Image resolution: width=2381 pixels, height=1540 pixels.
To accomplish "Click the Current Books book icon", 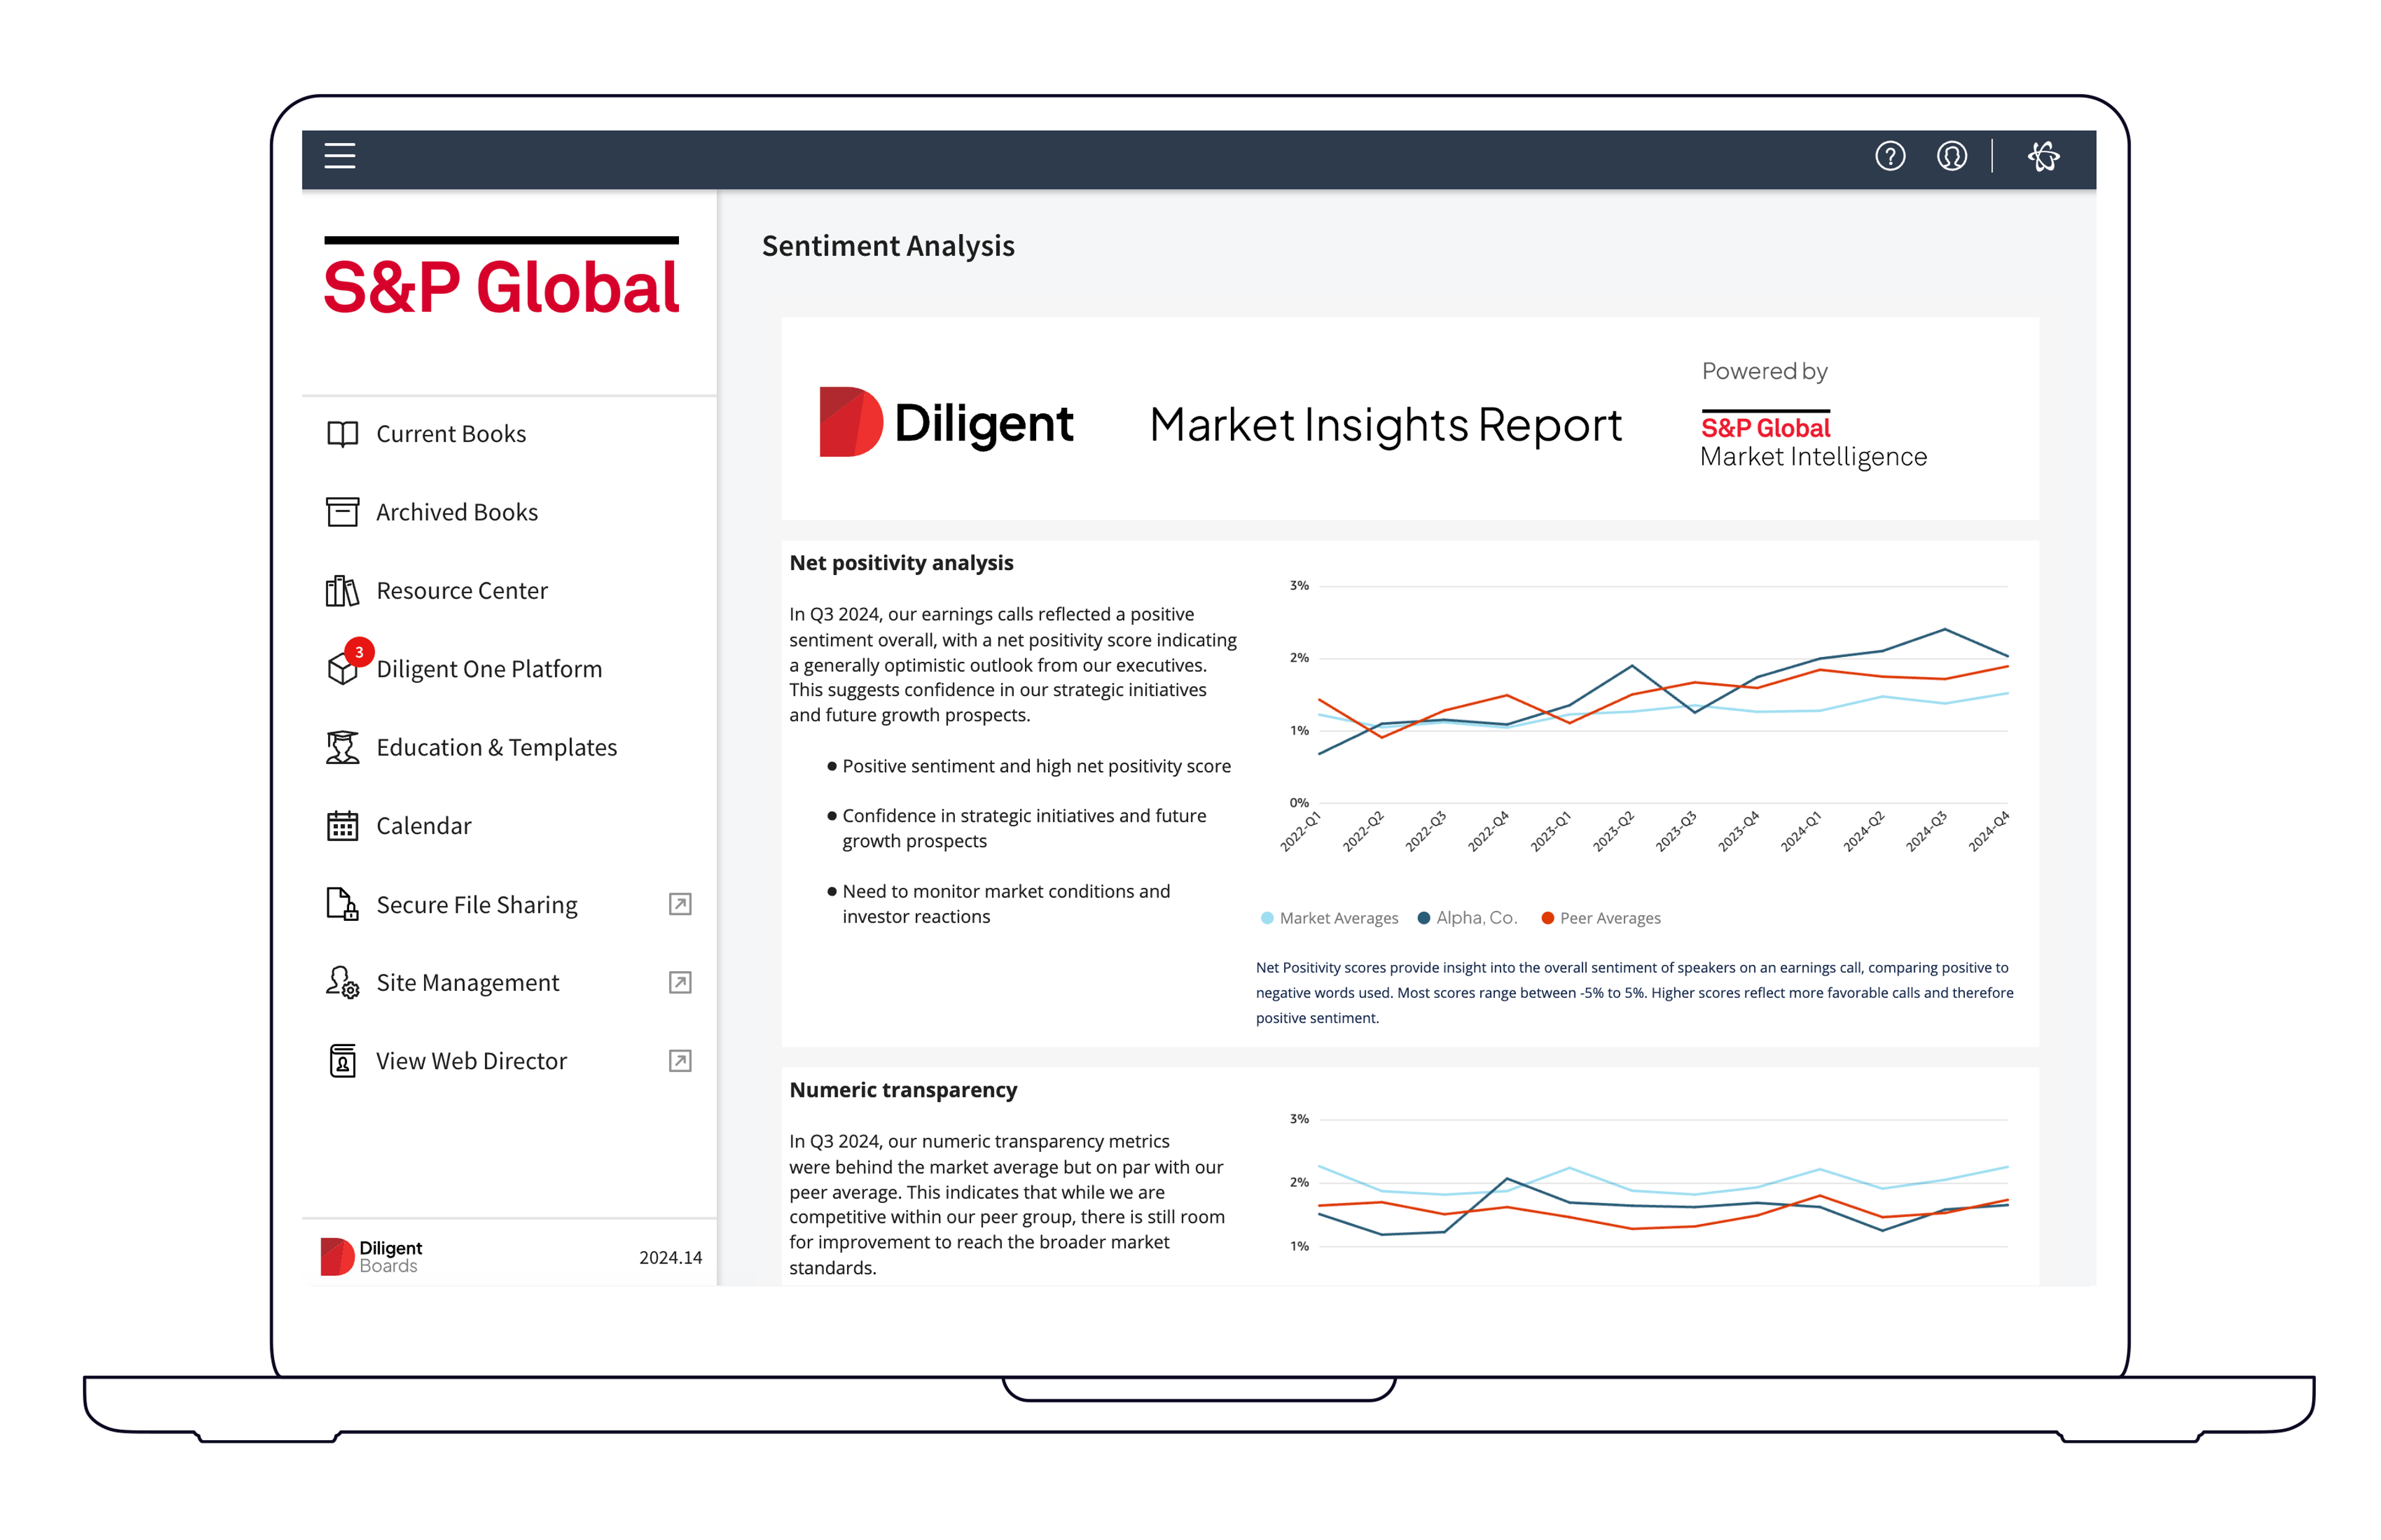I will 342,434.
